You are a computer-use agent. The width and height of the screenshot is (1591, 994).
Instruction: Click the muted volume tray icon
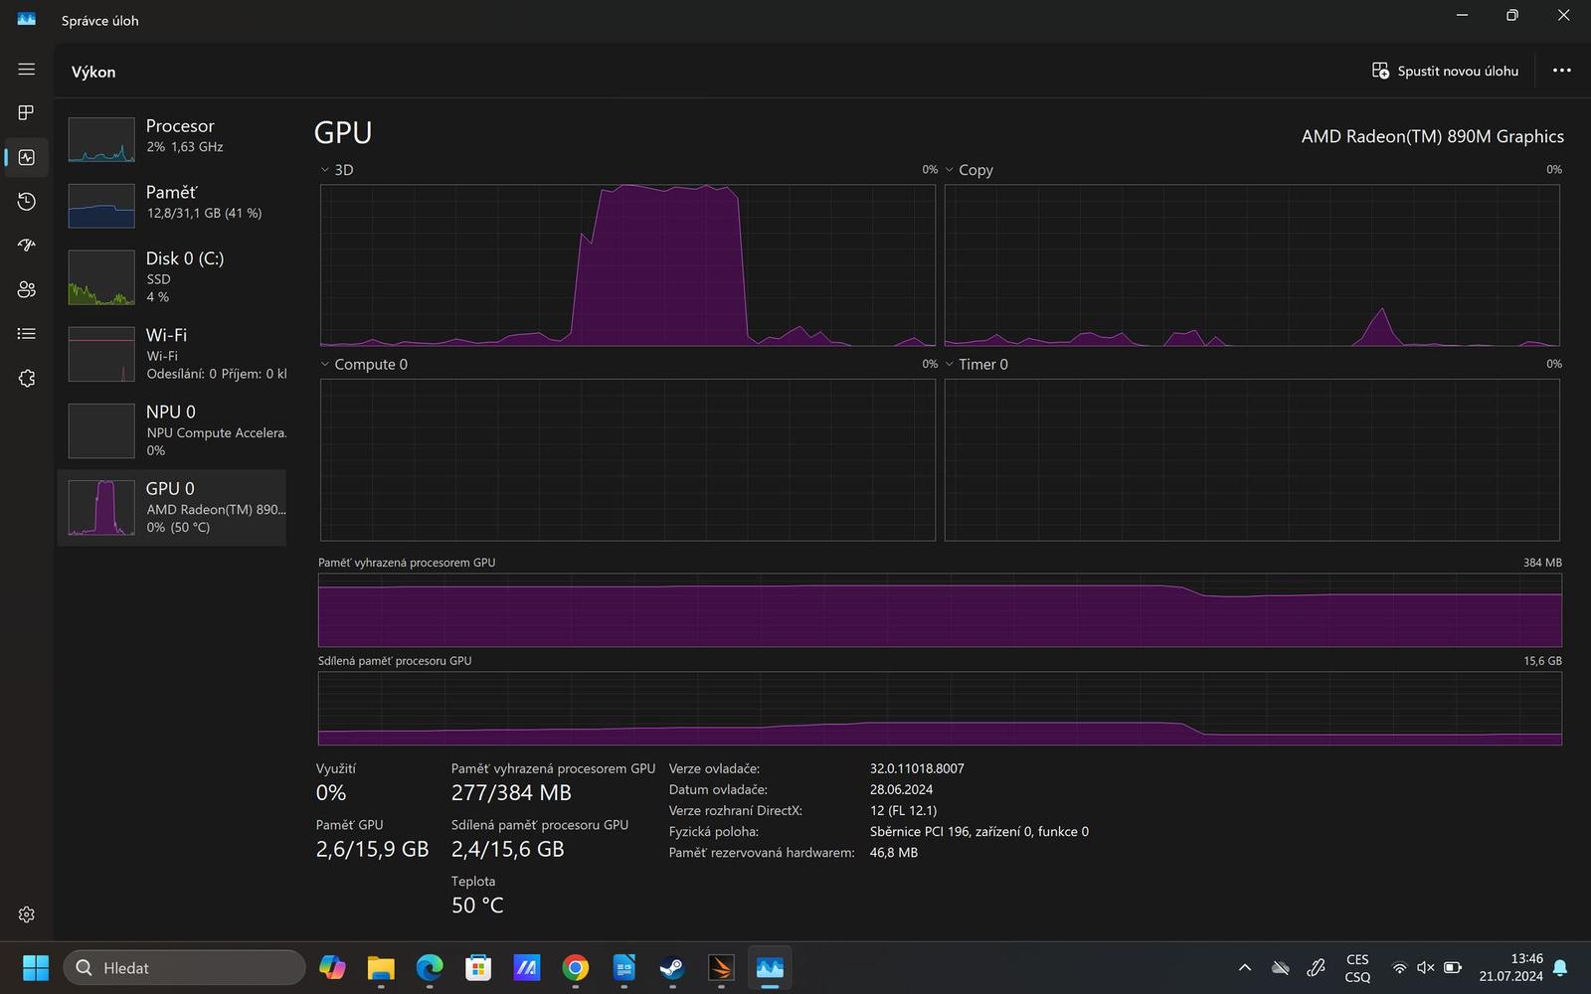(x=1425, y=968)
